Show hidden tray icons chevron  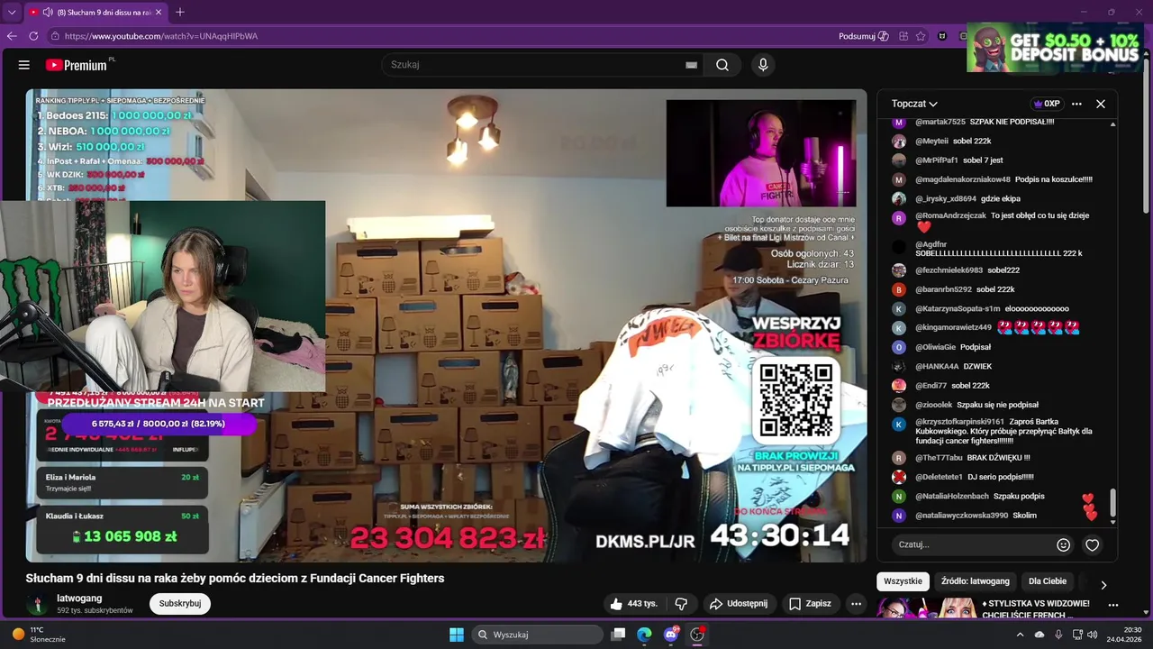point(1020,635)
